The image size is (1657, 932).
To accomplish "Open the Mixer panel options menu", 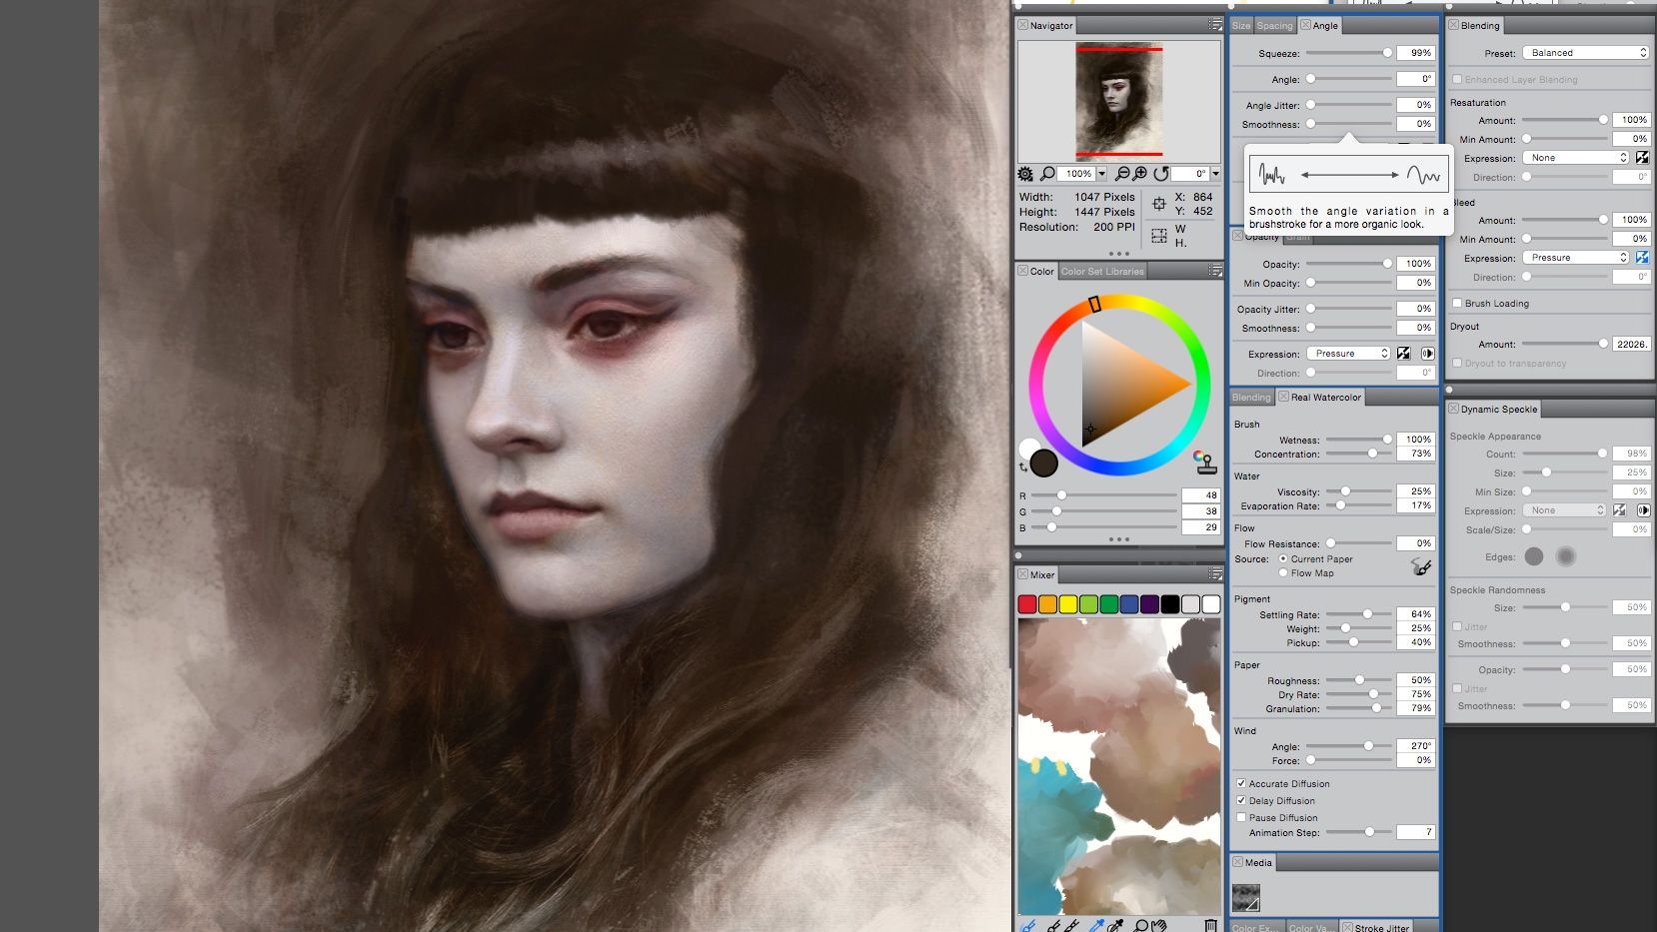I will coord(1215,574).
